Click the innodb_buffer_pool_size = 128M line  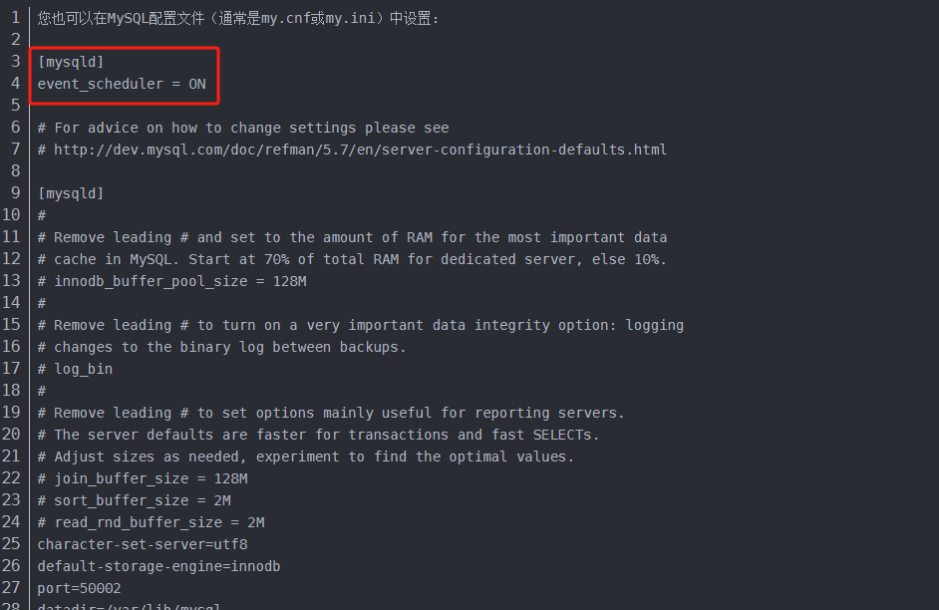(171, 281)
